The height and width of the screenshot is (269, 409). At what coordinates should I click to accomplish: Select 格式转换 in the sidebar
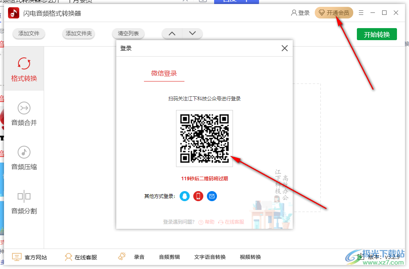click(24, 69)
